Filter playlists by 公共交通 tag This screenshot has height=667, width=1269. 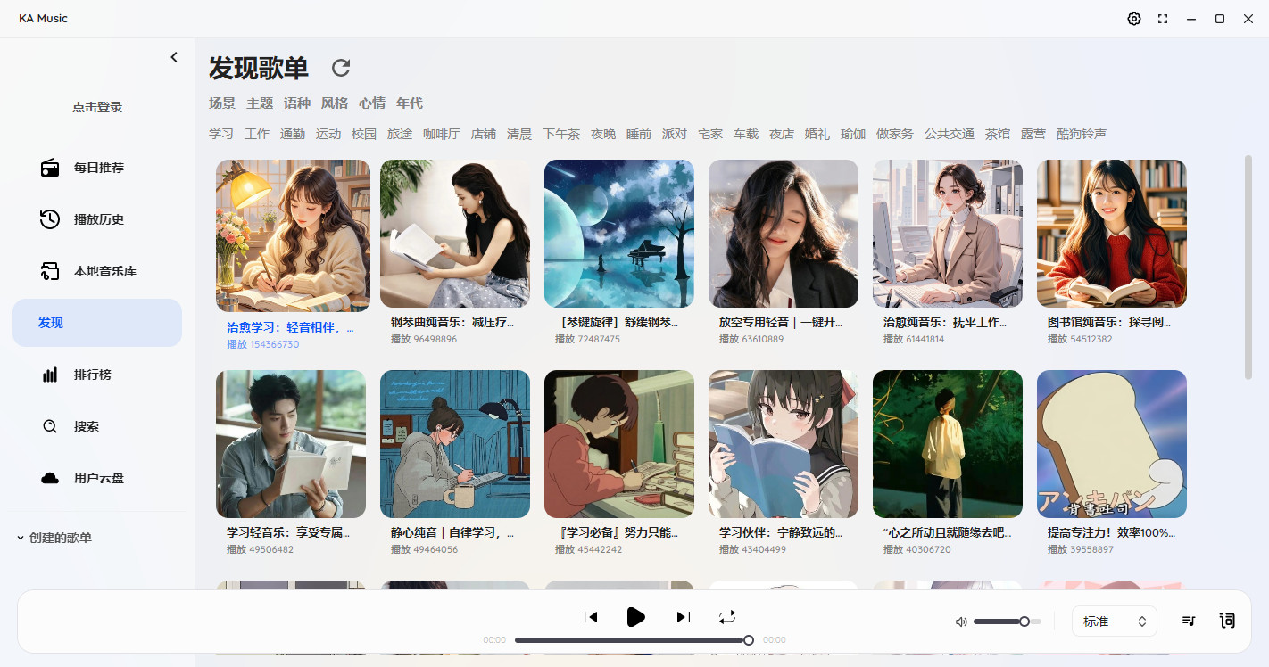tap(950, 135)
